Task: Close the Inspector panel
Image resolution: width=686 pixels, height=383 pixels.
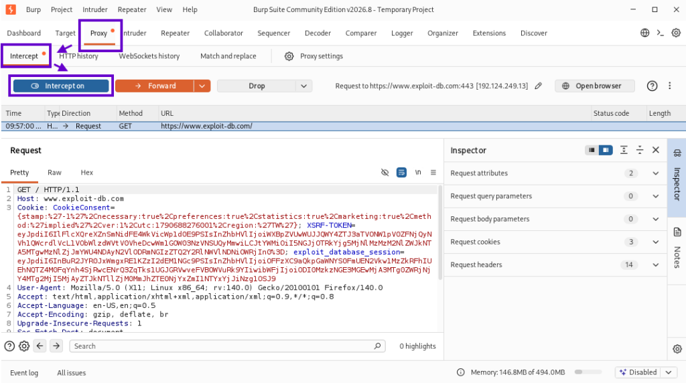Action: [x=655, y=150]
